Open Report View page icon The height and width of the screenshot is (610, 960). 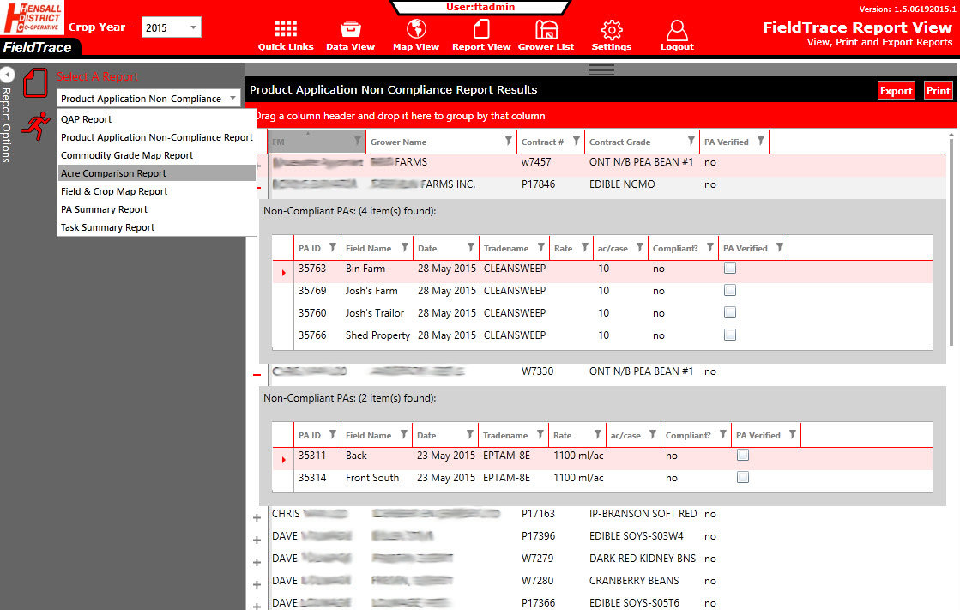click(481, 29)
